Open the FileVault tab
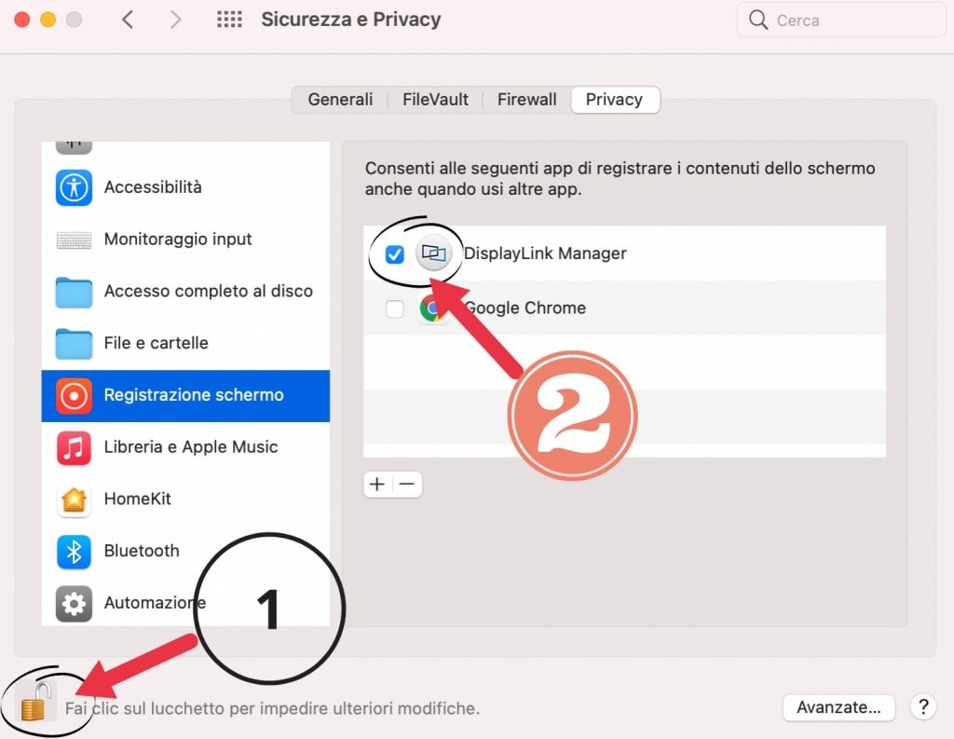Screen dimensions: 954x739 coord(435,100)
